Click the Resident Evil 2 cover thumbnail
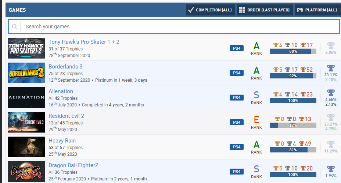Image resolution: width=341 pixels, height=183 pixels. (x=26, y=122)
